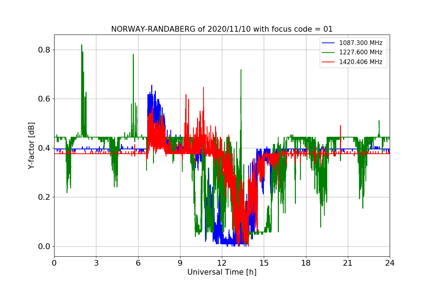433x288 pixels.
Task: Click the x-axis tick label 15
Action: 264,263
